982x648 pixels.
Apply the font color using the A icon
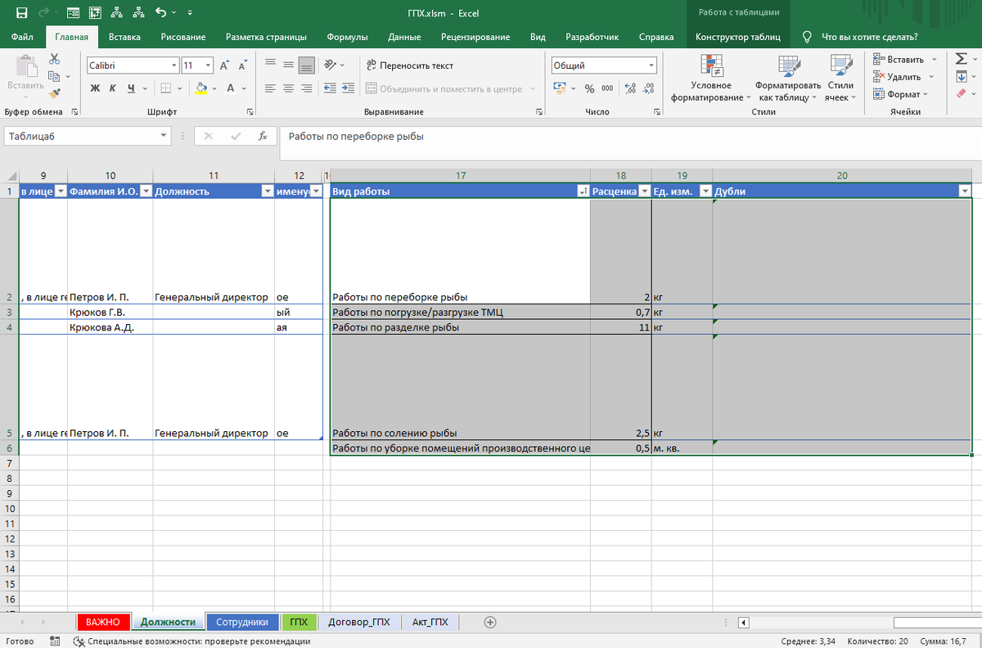click(x=232, y=88)
